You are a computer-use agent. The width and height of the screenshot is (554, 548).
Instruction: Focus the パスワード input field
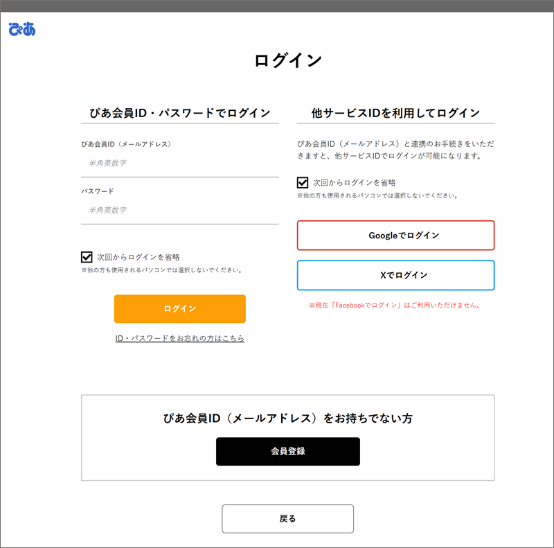(x=179, y=211)
